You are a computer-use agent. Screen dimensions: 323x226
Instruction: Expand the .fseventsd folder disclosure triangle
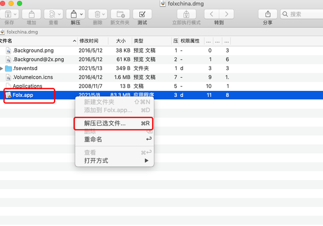tap(1, 68)
